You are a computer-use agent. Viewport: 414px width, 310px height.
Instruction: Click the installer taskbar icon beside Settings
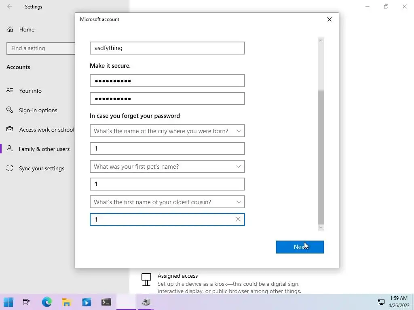pyautogui.click(x=146, y=302)
